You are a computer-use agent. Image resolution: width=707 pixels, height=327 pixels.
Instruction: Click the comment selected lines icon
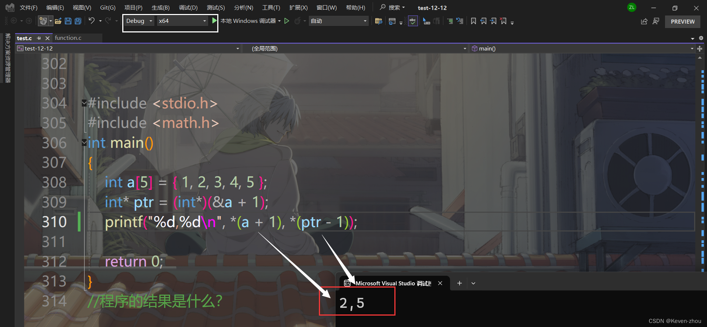point(450,21)
